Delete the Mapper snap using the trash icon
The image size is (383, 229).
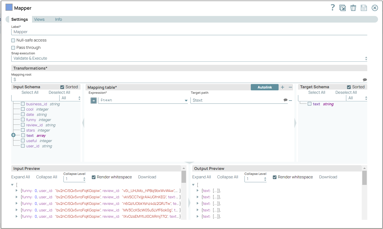(353, 8)
